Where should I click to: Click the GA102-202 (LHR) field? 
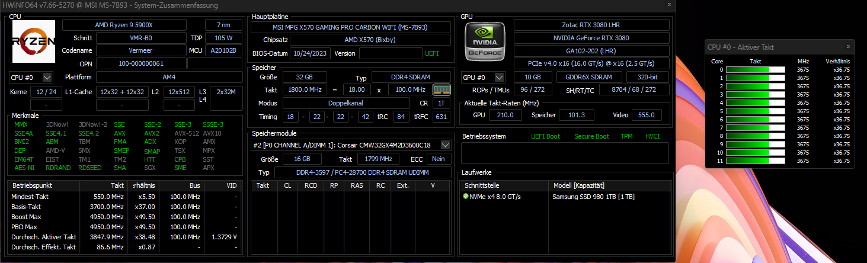point(591,51)
